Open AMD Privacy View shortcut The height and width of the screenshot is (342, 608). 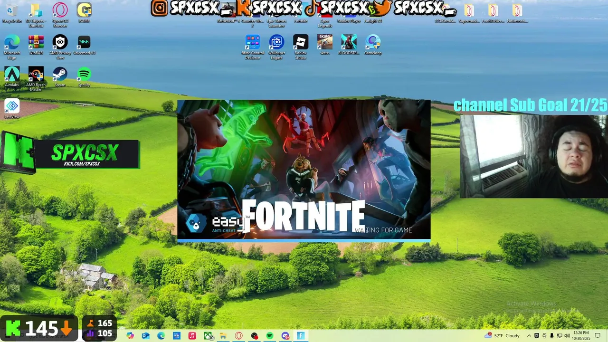(x=60, y=47)
